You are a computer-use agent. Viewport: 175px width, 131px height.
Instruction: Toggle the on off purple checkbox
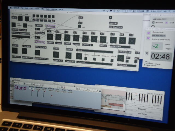click(167, 23)
